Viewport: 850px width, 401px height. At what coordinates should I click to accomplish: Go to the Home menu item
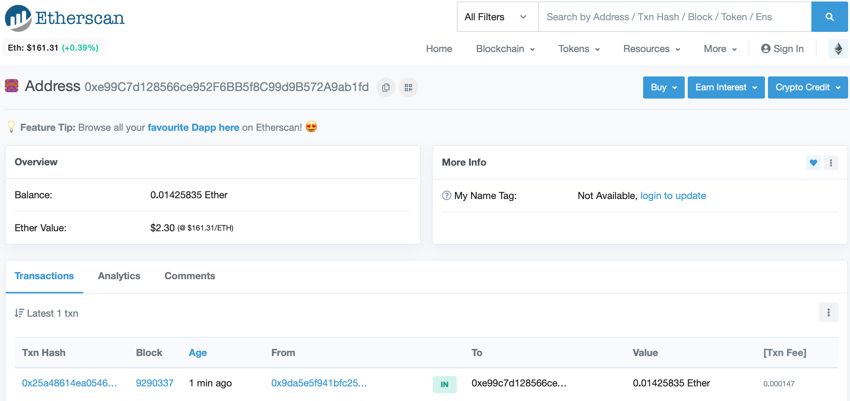(439, 49)
